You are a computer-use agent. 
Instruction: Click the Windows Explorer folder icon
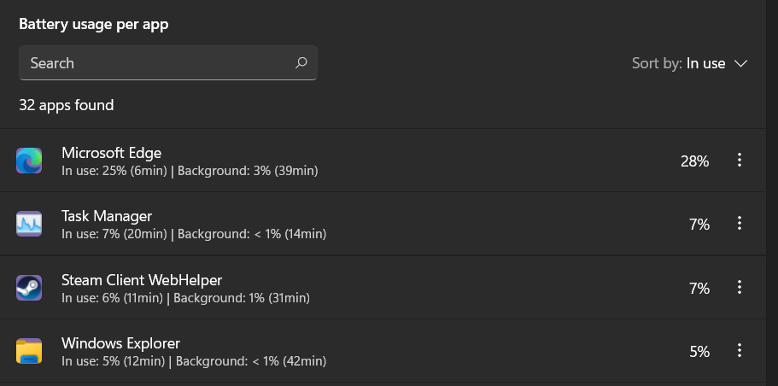[29, 351]
